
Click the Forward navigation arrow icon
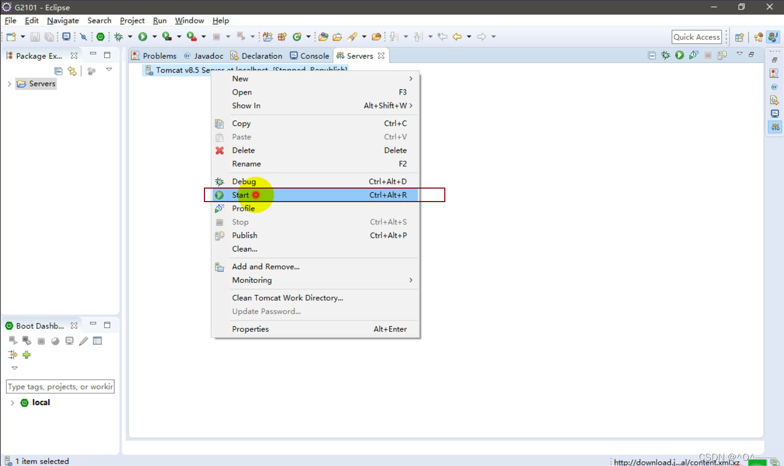(x=482, y=37)
